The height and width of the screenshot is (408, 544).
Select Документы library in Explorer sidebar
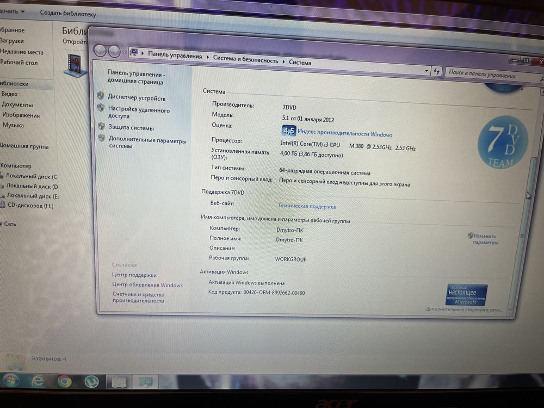tap(17, 104)
